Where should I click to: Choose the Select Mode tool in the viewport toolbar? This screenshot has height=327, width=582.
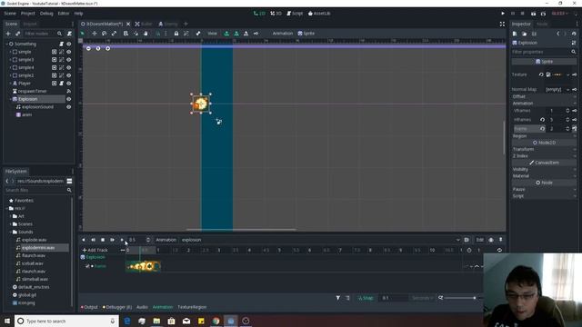click(x=83, y=34)
